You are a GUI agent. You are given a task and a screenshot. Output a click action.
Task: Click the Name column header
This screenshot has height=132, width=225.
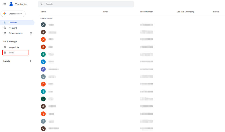(x=43, y=12)
